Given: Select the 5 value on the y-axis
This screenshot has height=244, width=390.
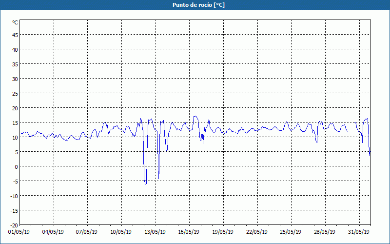Looking at the screenshot, I should 17,152.
